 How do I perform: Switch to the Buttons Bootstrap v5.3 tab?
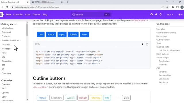[x=15, y=2]
